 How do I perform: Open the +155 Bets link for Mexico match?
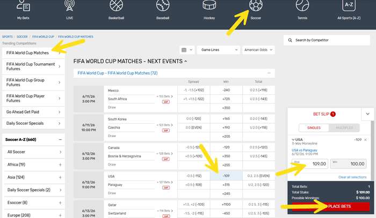tap(164, 96)
